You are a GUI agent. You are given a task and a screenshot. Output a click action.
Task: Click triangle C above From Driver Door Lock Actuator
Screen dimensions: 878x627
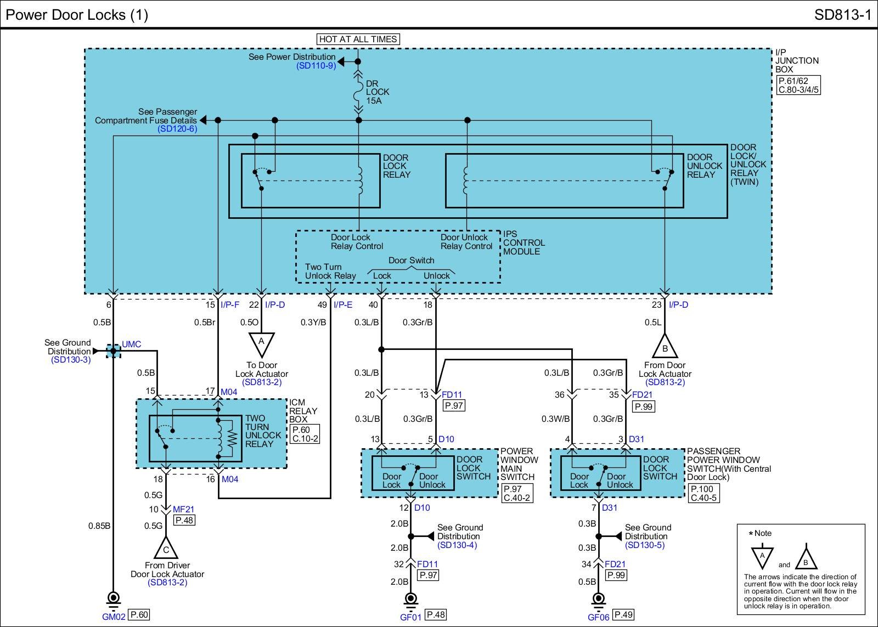[166, 547]
